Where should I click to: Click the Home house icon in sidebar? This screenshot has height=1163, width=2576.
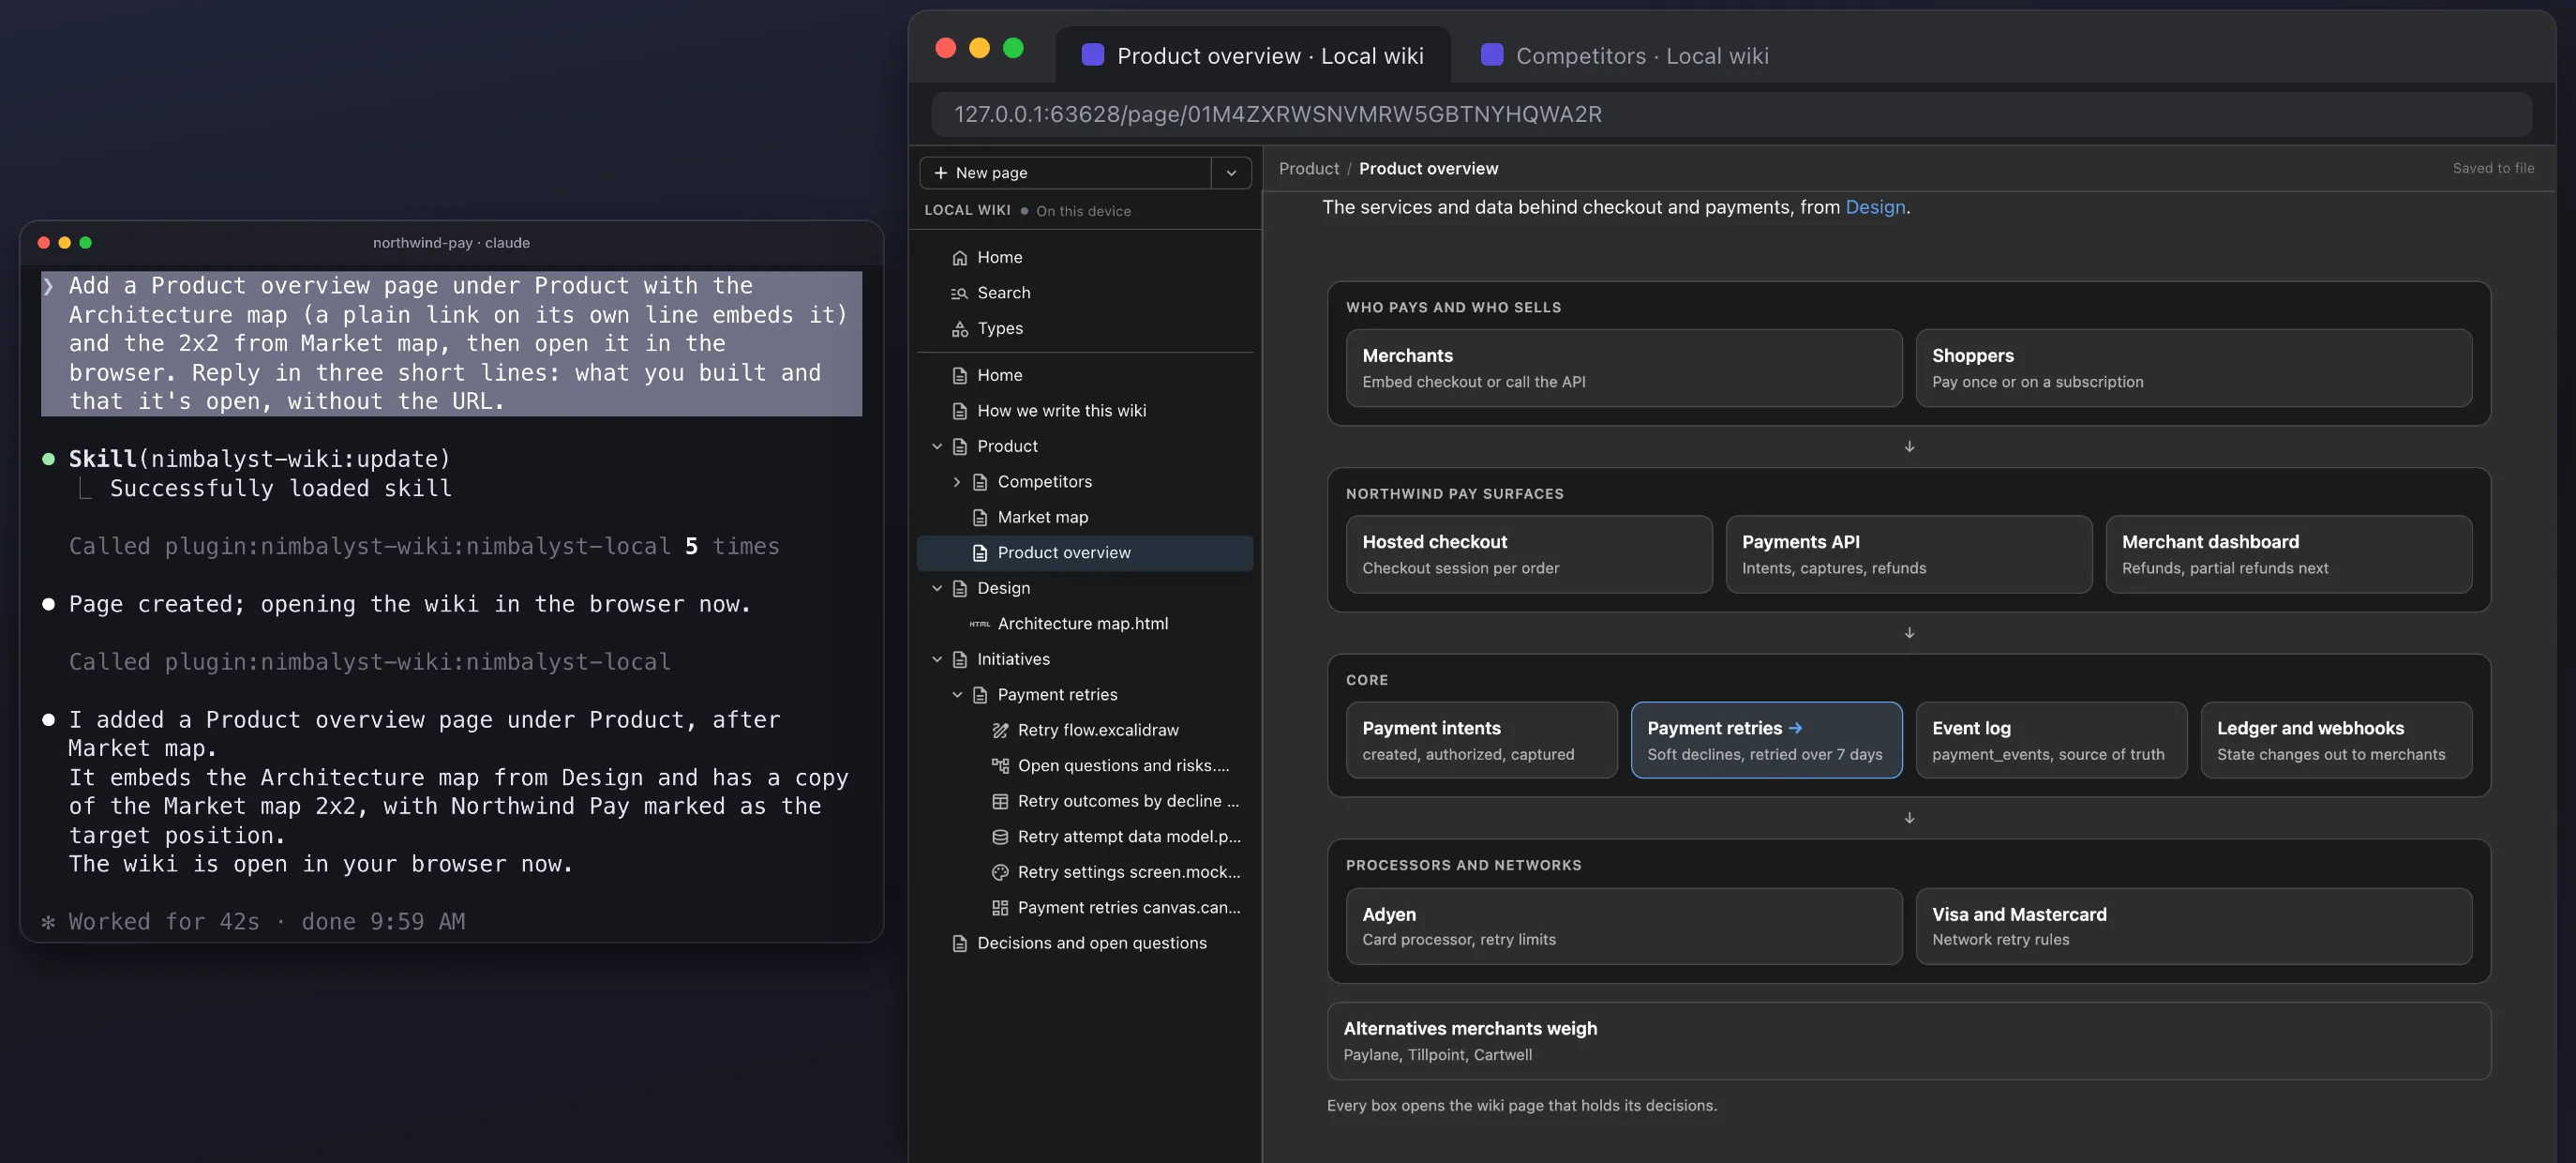coord(959,257)
